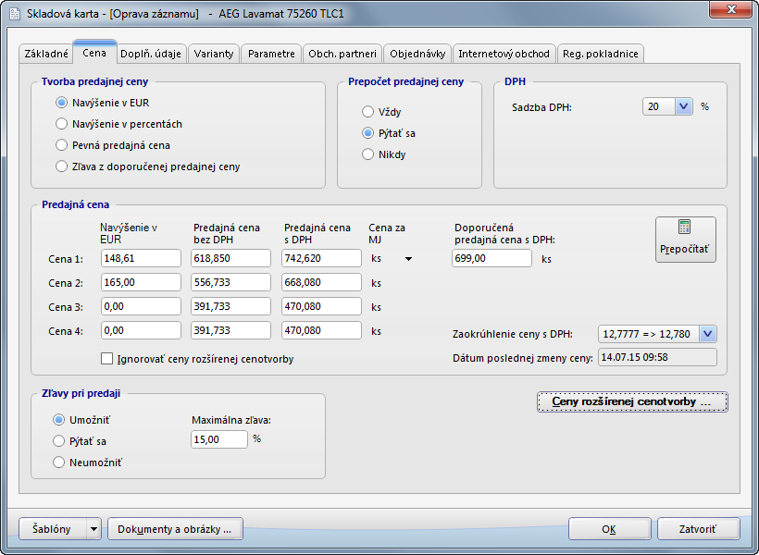Click the Doporučená predajná cena field 699,00

coord(491,258)
